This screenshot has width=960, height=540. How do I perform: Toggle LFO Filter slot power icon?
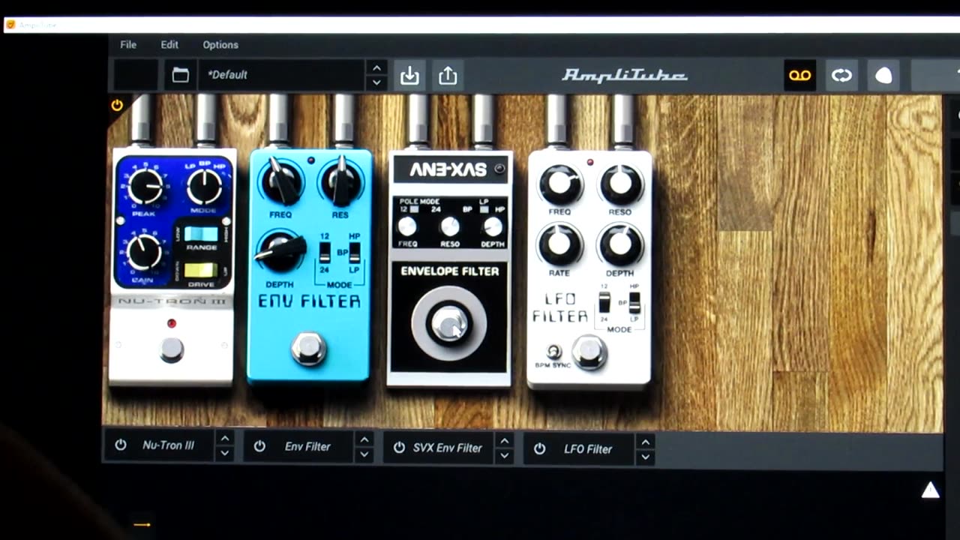[539, 449]
